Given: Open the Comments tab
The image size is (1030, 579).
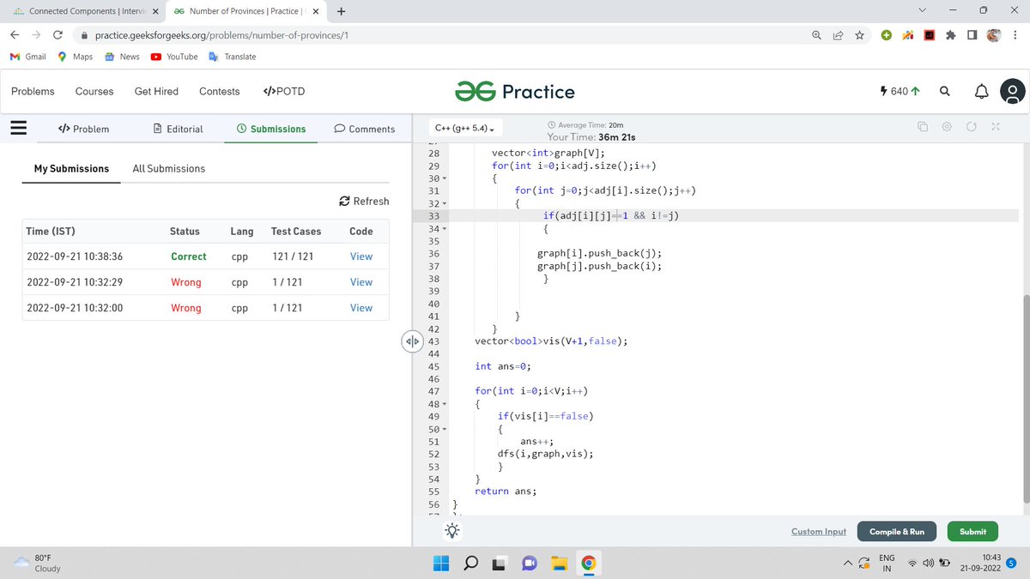Looking at the screenshot, I should [x=364, y=129].
